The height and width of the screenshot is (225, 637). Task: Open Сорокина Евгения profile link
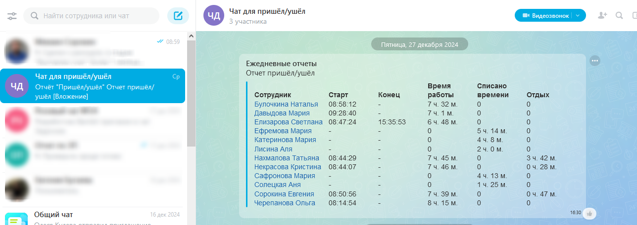[x=284, y=194]
